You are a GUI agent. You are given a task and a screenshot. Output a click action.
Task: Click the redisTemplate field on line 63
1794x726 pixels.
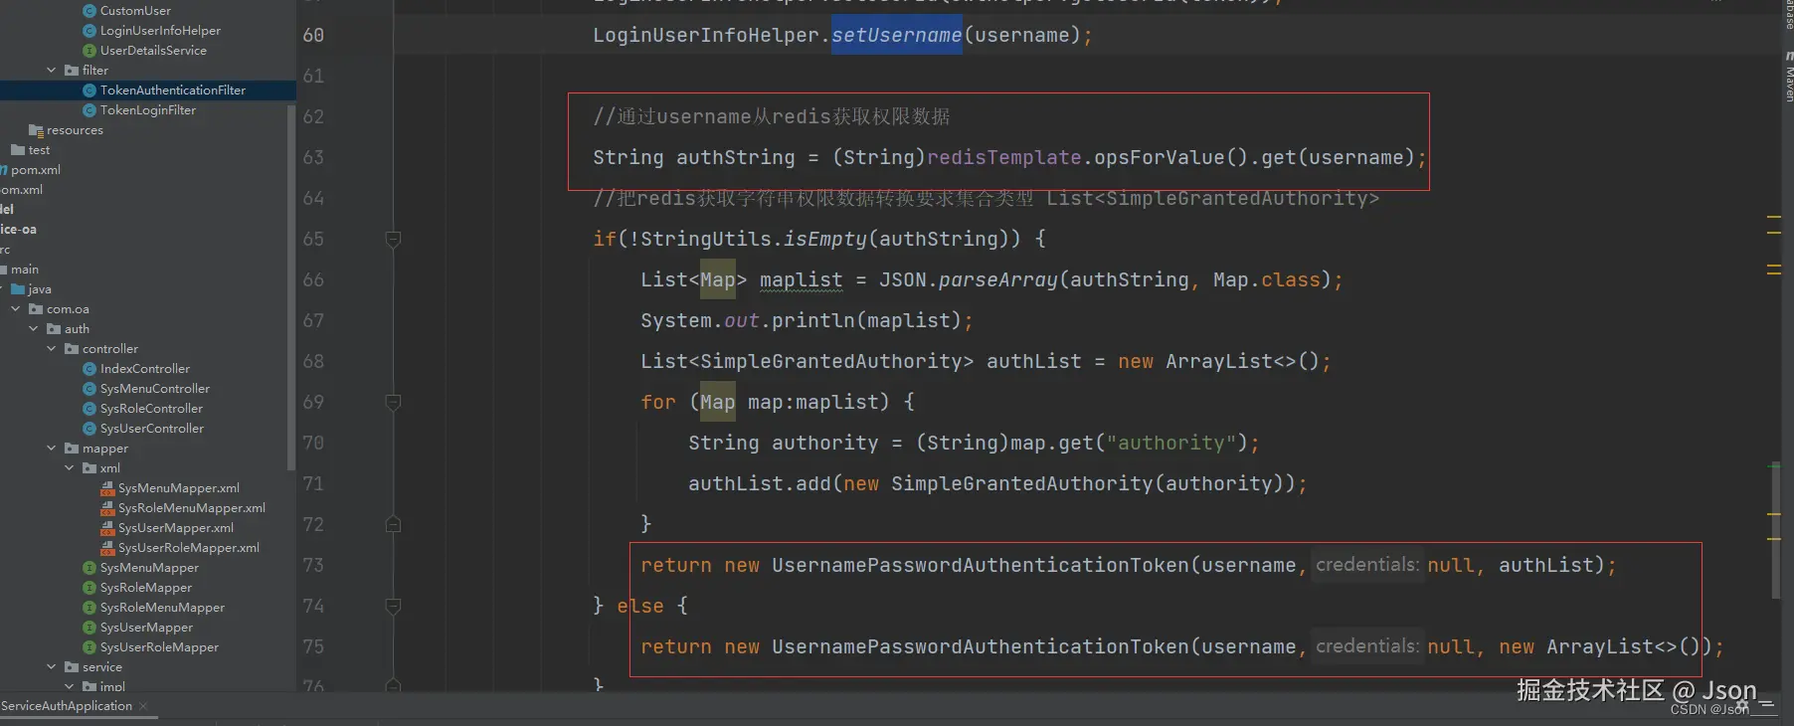pyautogui.click(x=1004, y=157)
